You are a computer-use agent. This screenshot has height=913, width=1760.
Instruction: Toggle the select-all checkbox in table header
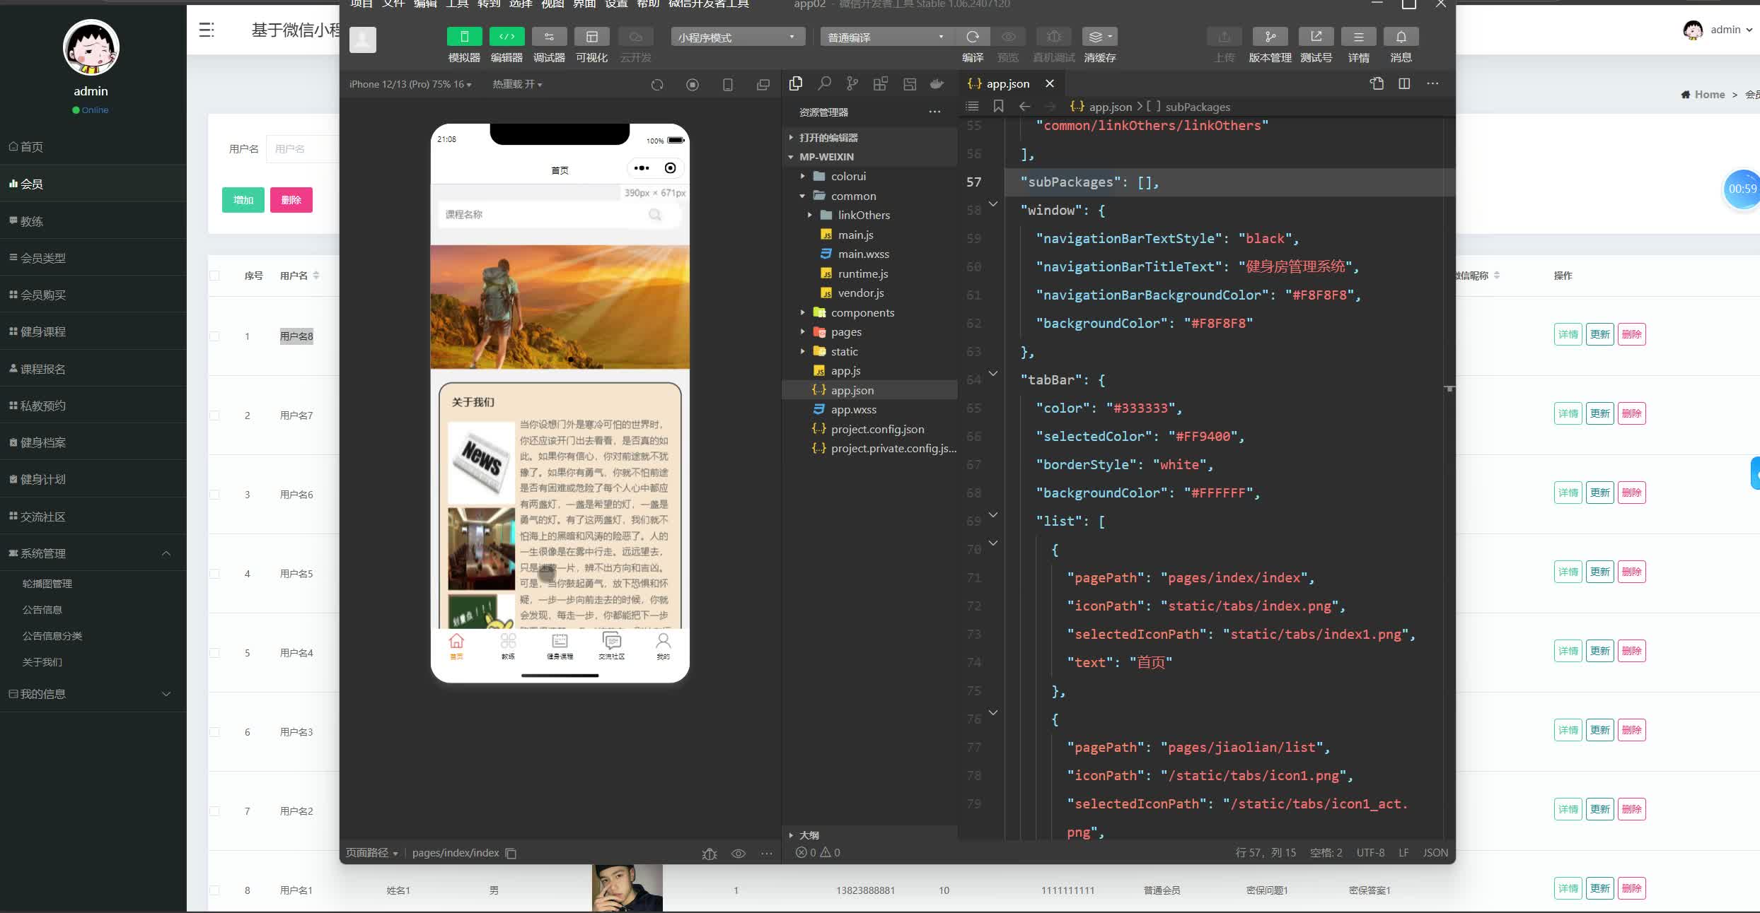[x=214, y=276]
